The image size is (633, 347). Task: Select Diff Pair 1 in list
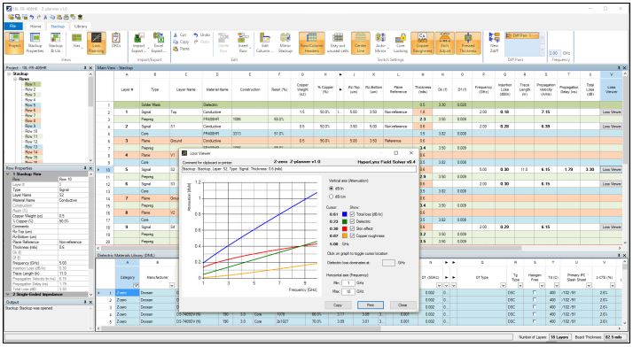[x=522, y=36]
